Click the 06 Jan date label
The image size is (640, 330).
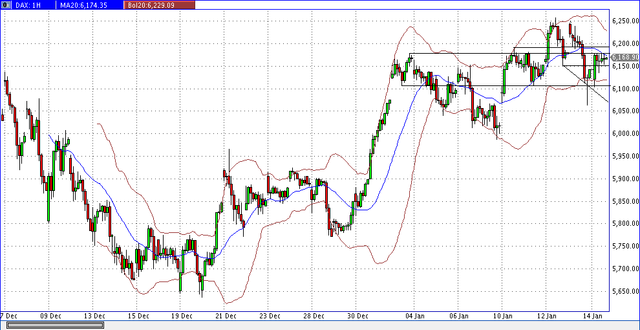pyautogui.click(x=460, y=316)
